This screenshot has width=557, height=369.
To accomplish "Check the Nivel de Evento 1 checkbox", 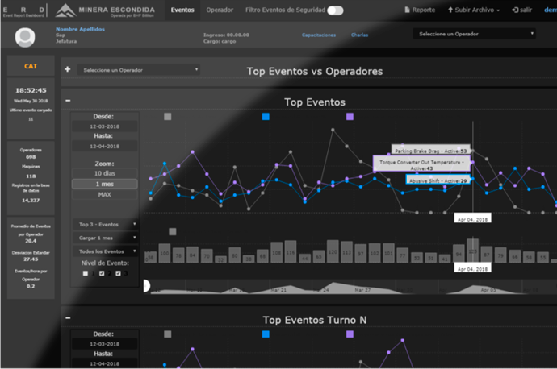I will [x=86, y=273].
